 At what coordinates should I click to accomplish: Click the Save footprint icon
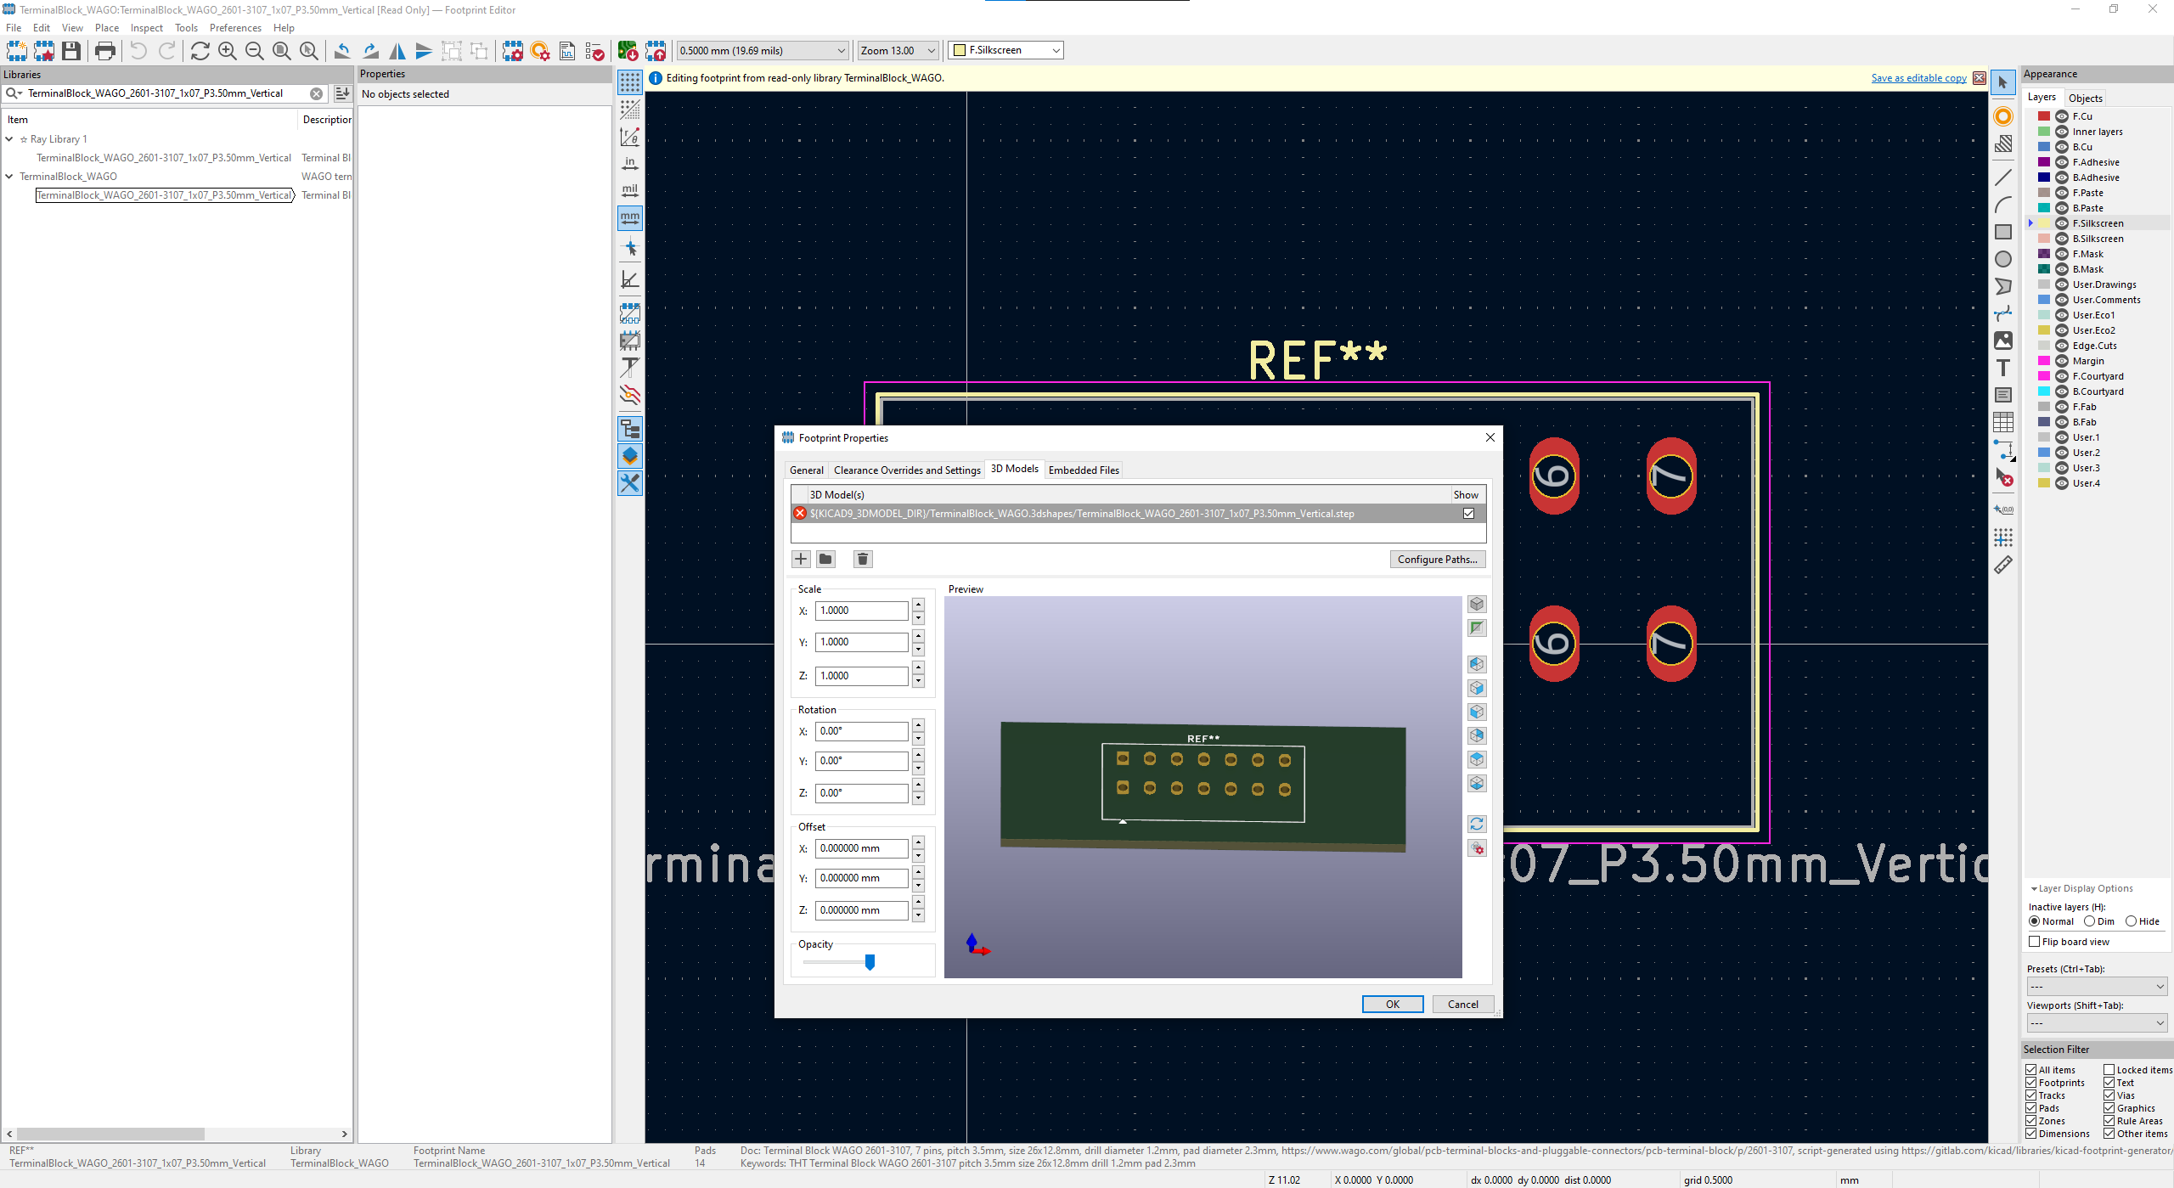click(71, 51)
